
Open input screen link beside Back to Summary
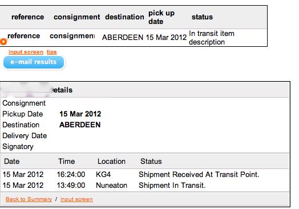(x=76, y=199)
